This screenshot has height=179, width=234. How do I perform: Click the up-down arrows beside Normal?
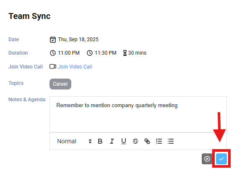tap(90, 141)
